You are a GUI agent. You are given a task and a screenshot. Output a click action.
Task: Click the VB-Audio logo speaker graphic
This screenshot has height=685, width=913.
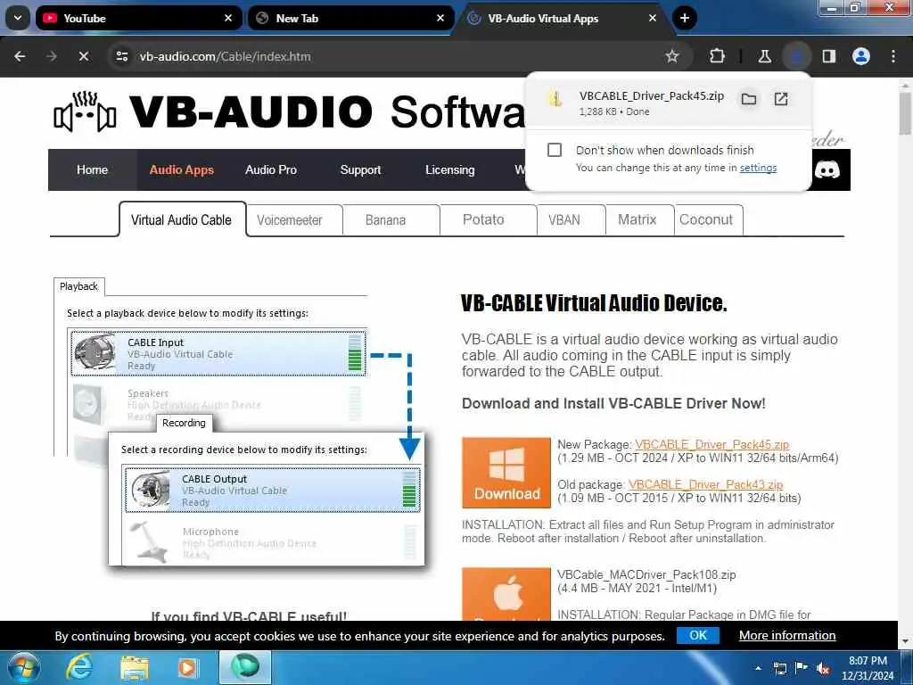[x=85, y=111]
